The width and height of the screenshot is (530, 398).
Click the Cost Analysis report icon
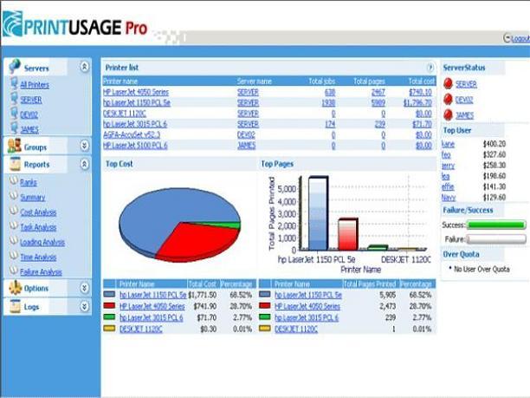click(x=13, y=210)
